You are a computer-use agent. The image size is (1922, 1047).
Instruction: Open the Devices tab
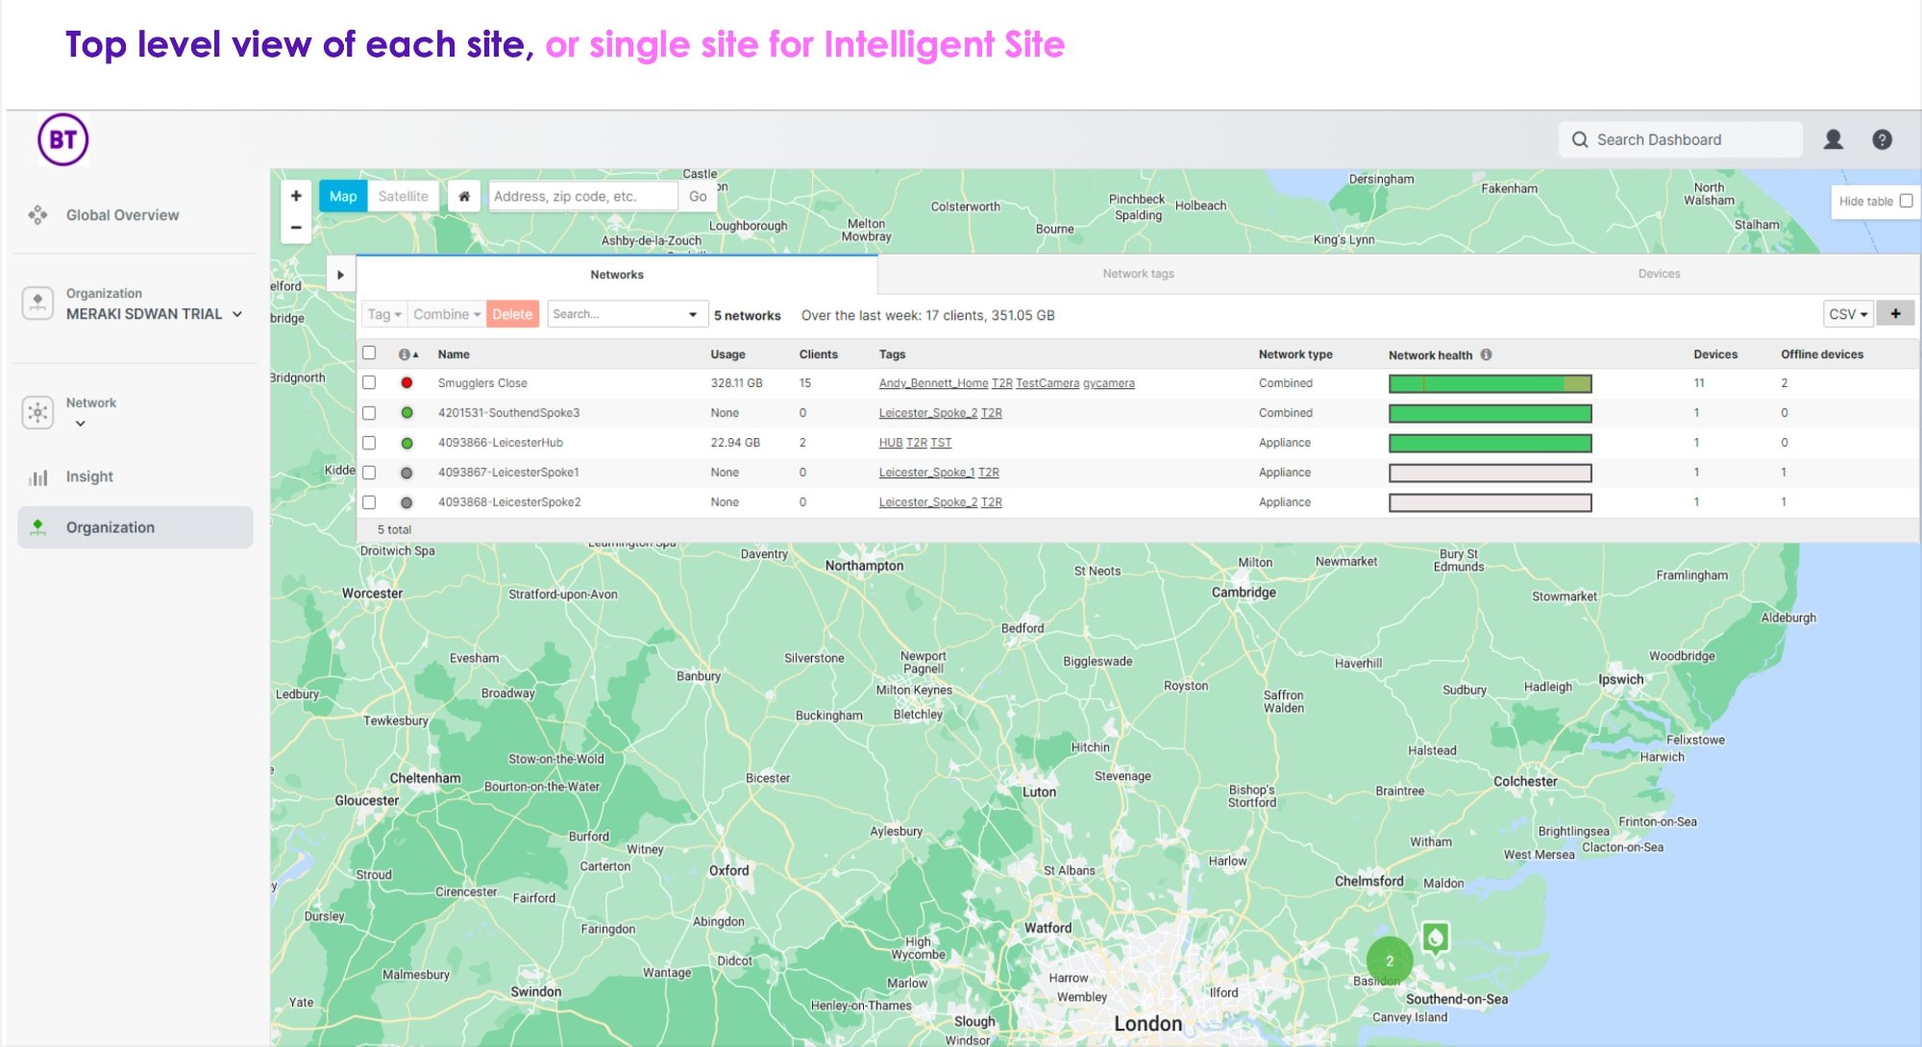(1659, 273)
